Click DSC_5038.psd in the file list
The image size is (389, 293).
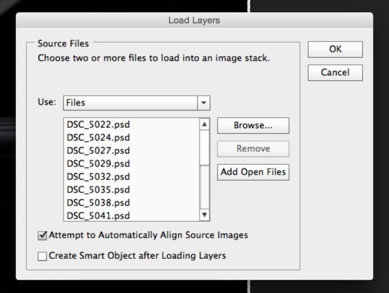(98, 202)
